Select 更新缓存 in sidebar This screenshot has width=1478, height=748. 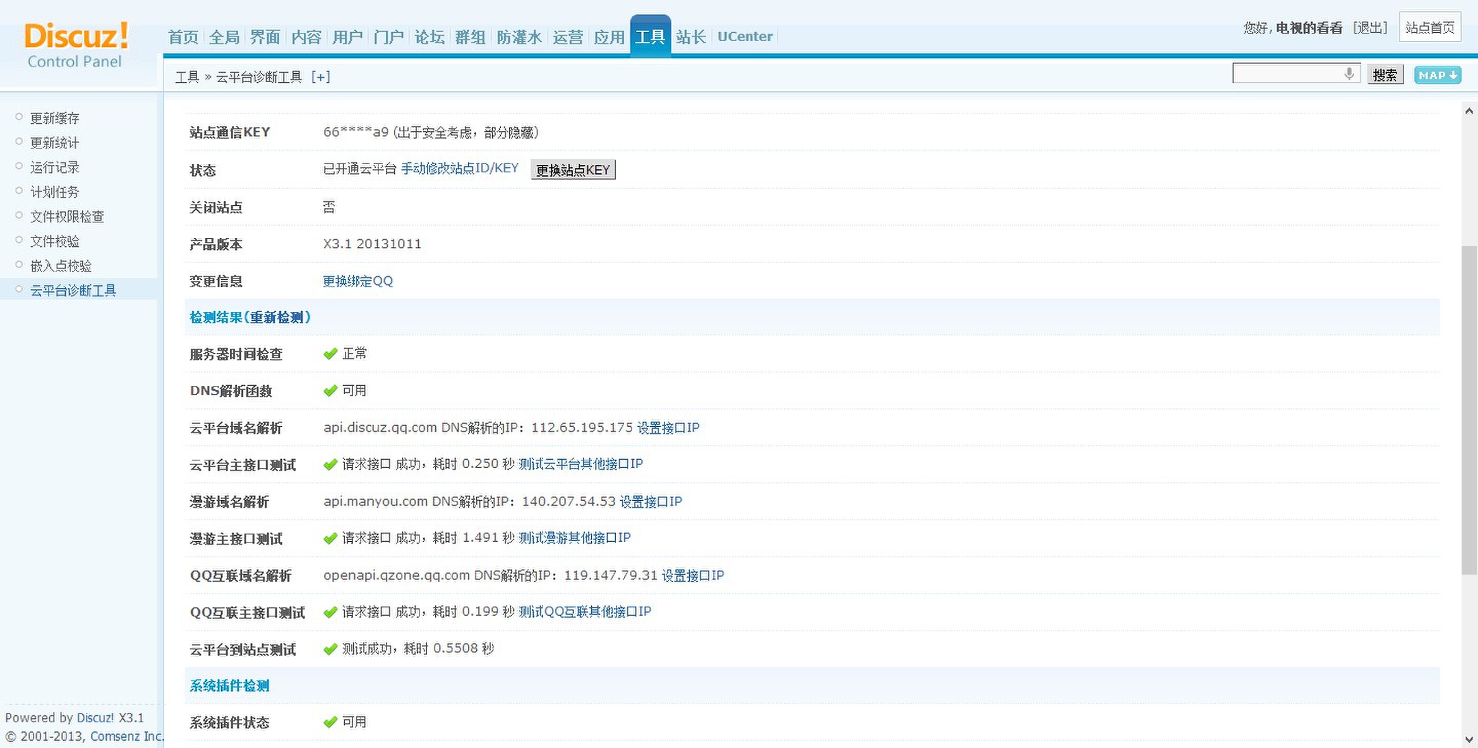coord(54,118)
